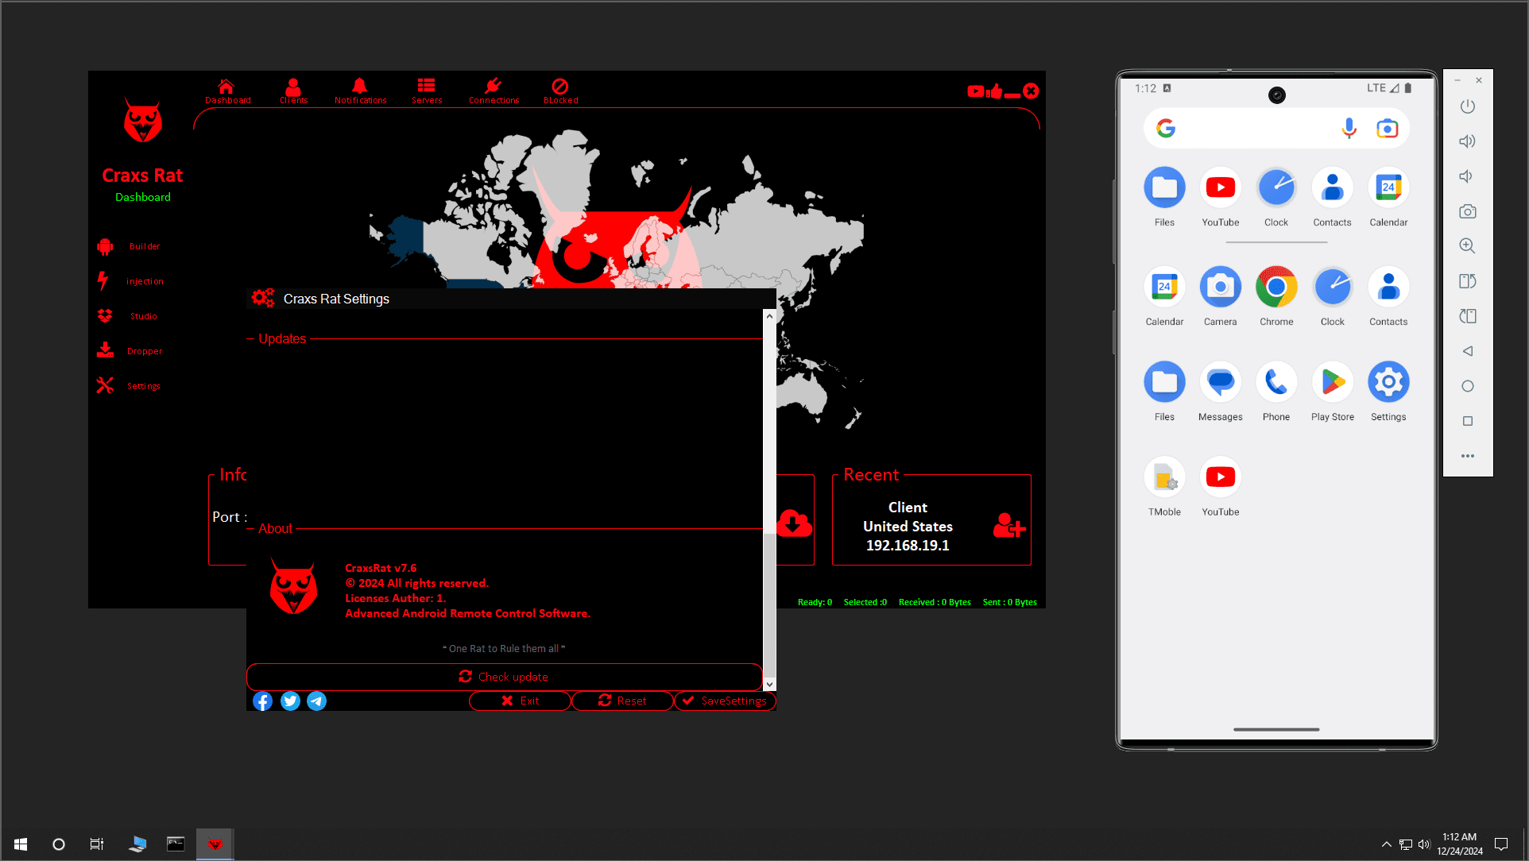Tap the Google Lens camera icon

point(1387,129)
